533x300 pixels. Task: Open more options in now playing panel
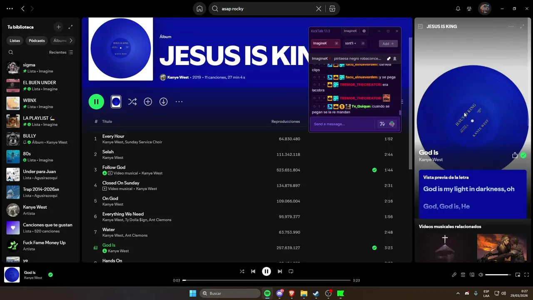coord(511,26)
